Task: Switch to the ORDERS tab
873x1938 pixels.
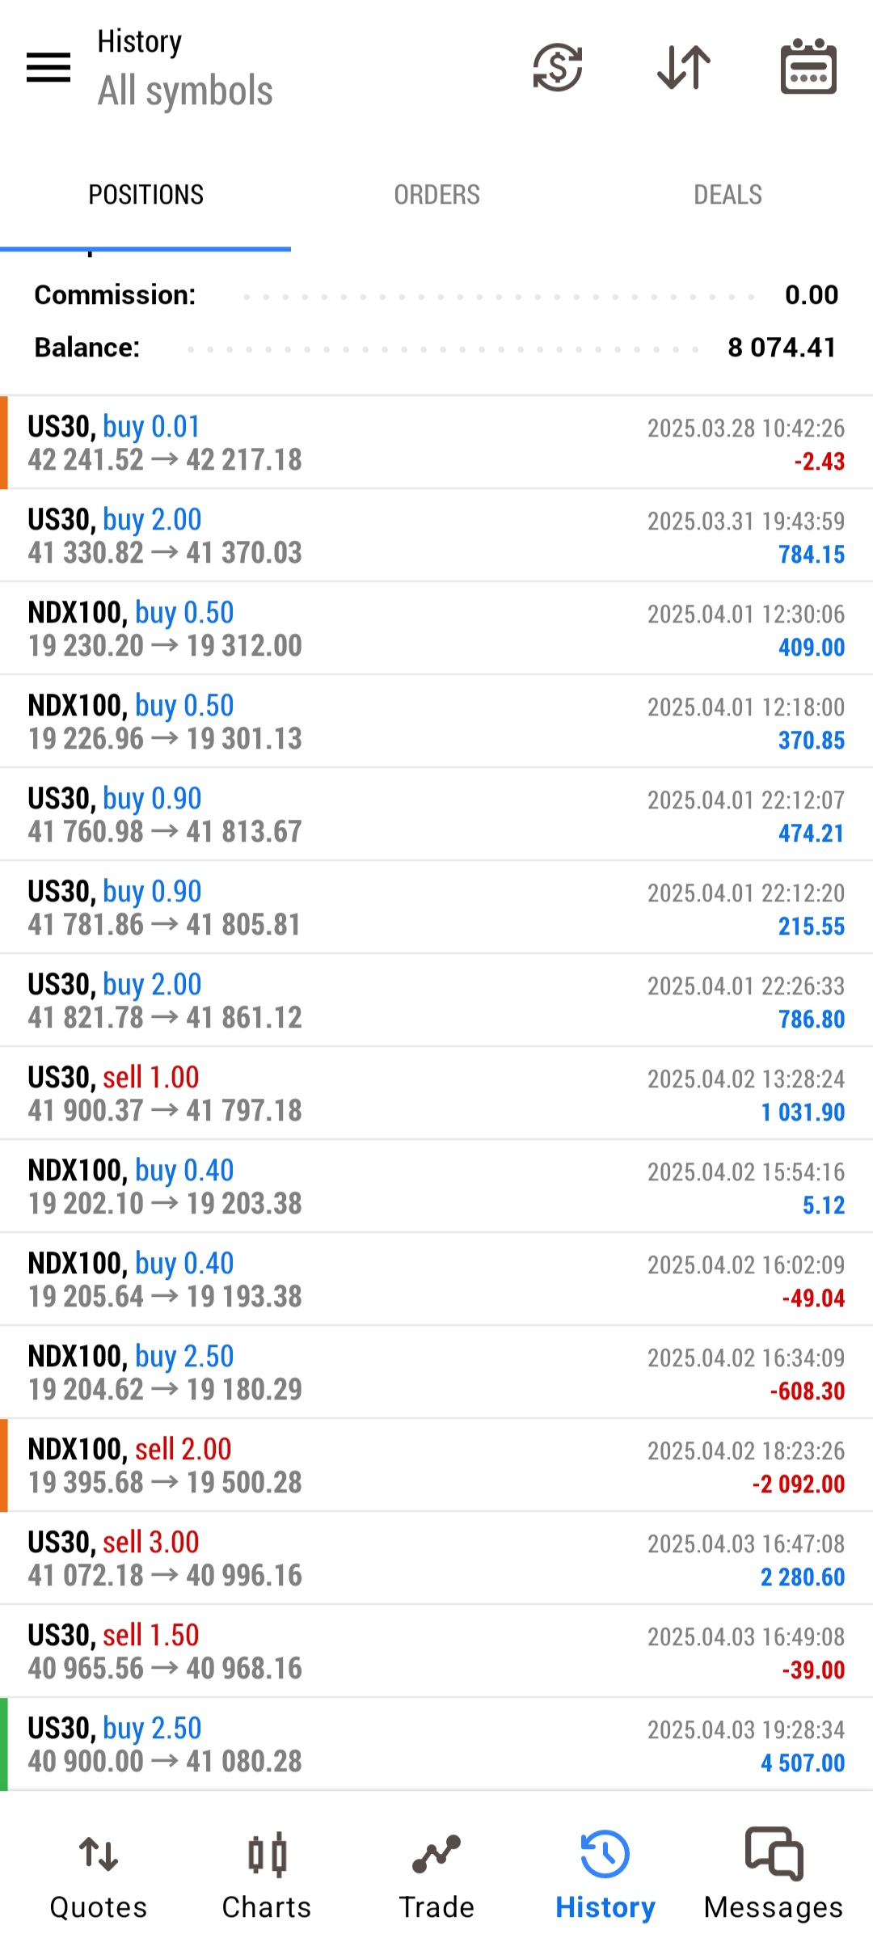Action: click(x=436, y=195)
